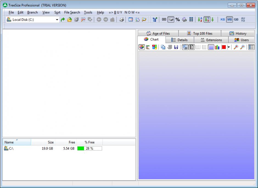Click the horizontal grid lines icon

click(204, 47)
